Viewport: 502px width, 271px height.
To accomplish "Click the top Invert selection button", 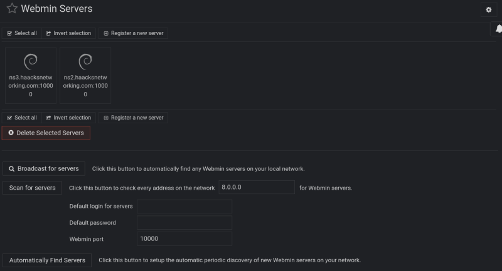I will coord(68,33).
